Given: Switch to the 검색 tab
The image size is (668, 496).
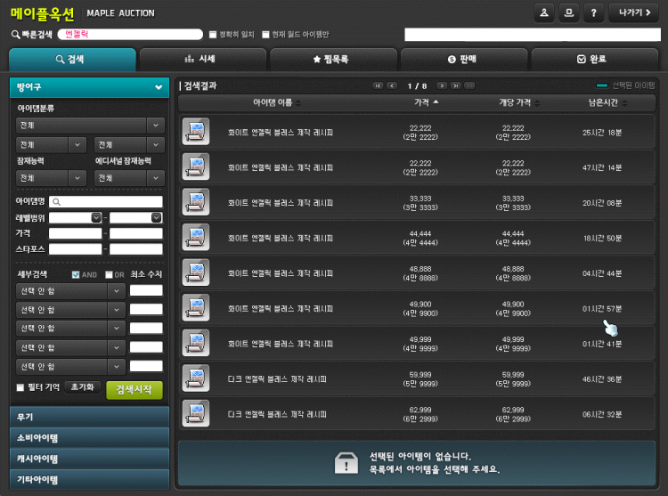Looking at the screenshot, I should [72, 60].
